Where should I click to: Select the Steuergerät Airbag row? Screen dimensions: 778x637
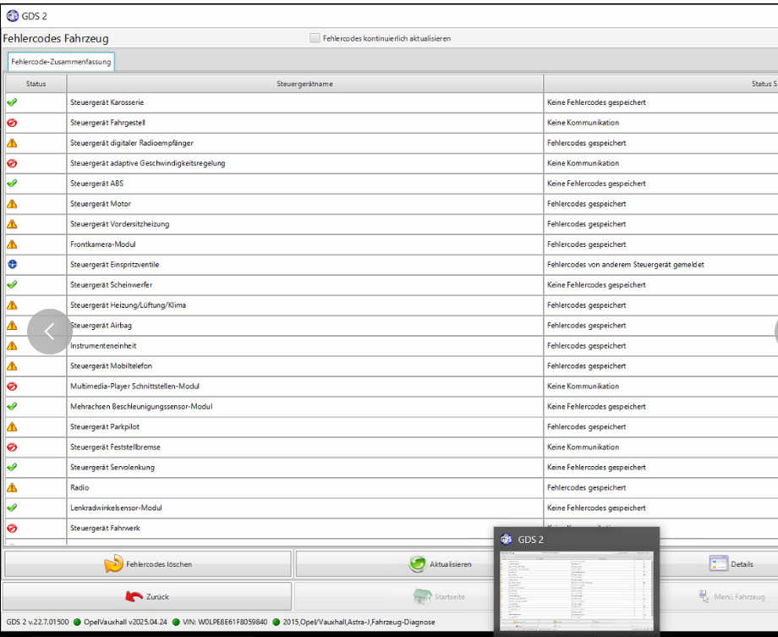click(304, 326)
